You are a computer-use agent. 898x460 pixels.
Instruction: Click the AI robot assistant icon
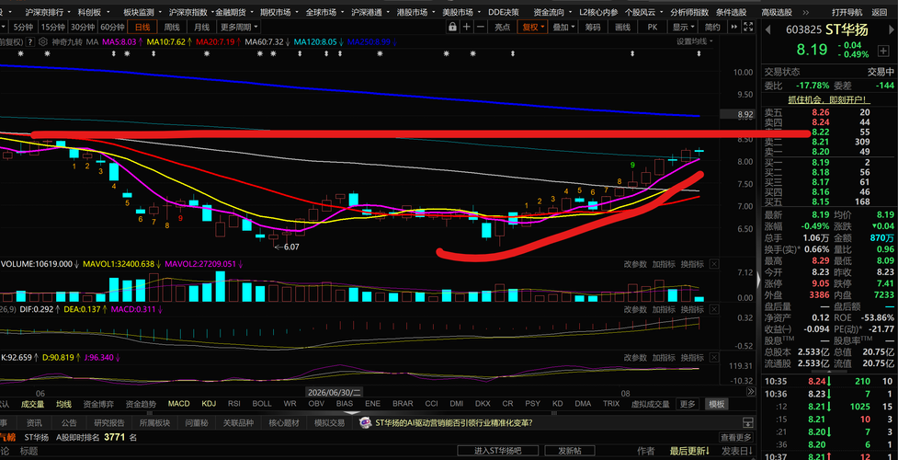click(365, 423)
